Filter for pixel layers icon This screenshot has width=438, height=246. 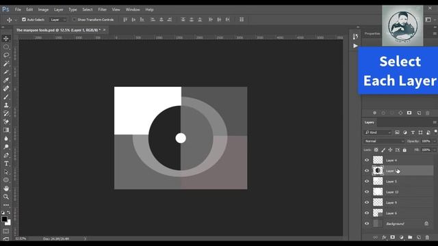click(x=397, y=133)
